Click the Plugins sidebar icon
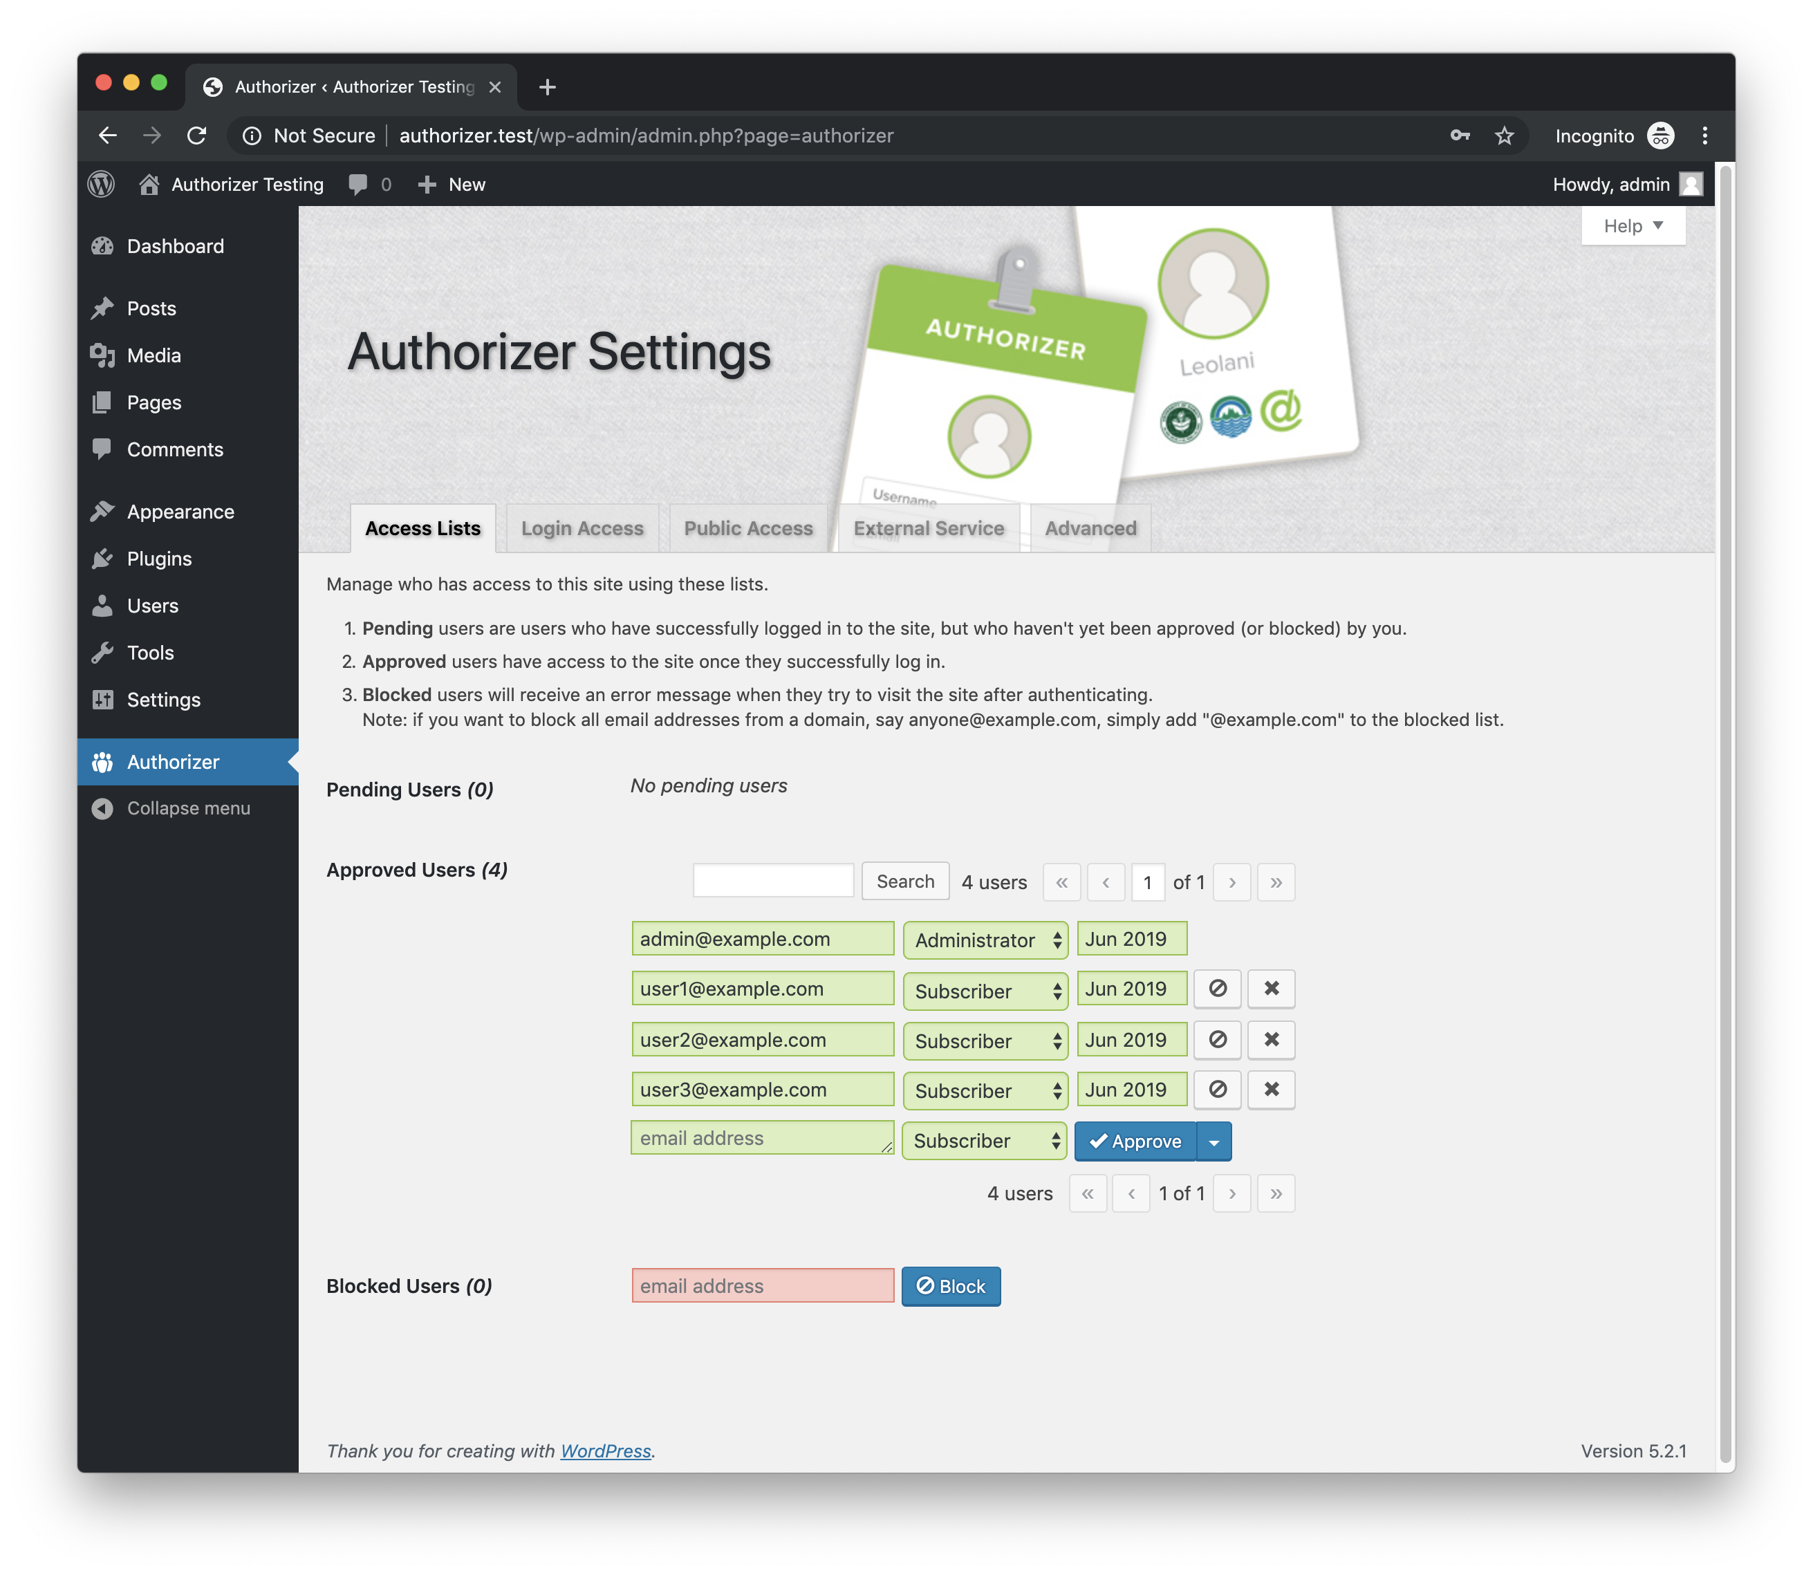Image resolution: width=1813 pixels, height=1575 pixels. 103,559
